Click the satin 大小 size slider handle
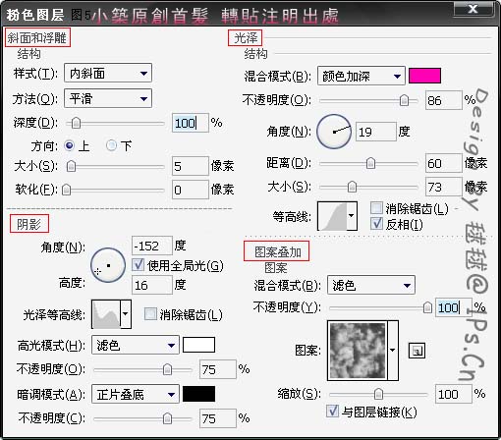 (x=352, y=187)
